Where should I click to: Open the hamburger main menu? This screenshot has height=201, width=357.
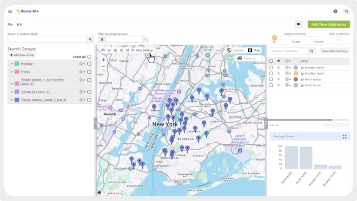pyautogui.click(x=10, y=11)
